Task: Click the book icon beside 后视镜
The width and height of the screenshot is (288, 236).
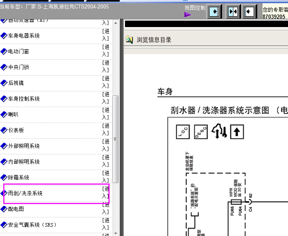Action: pos(4,83)
